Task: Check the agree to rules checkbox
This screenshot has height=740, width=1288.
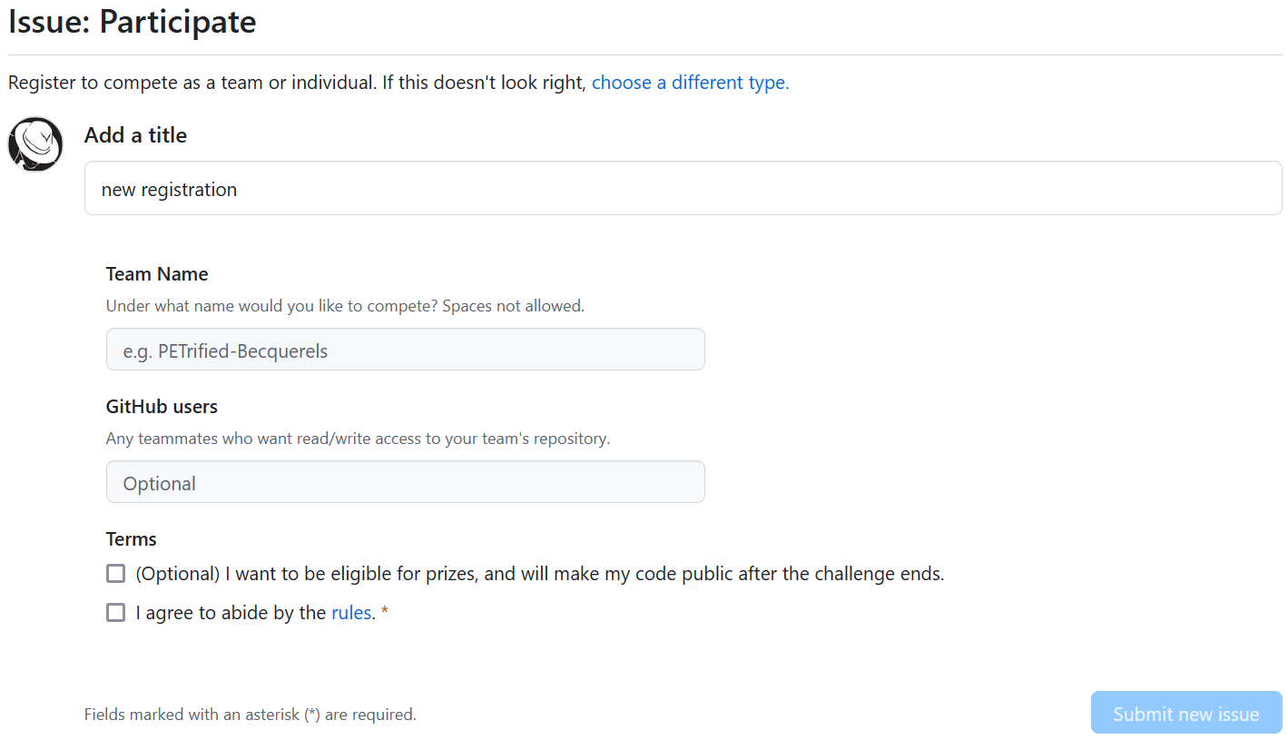Action: (115, 613)
